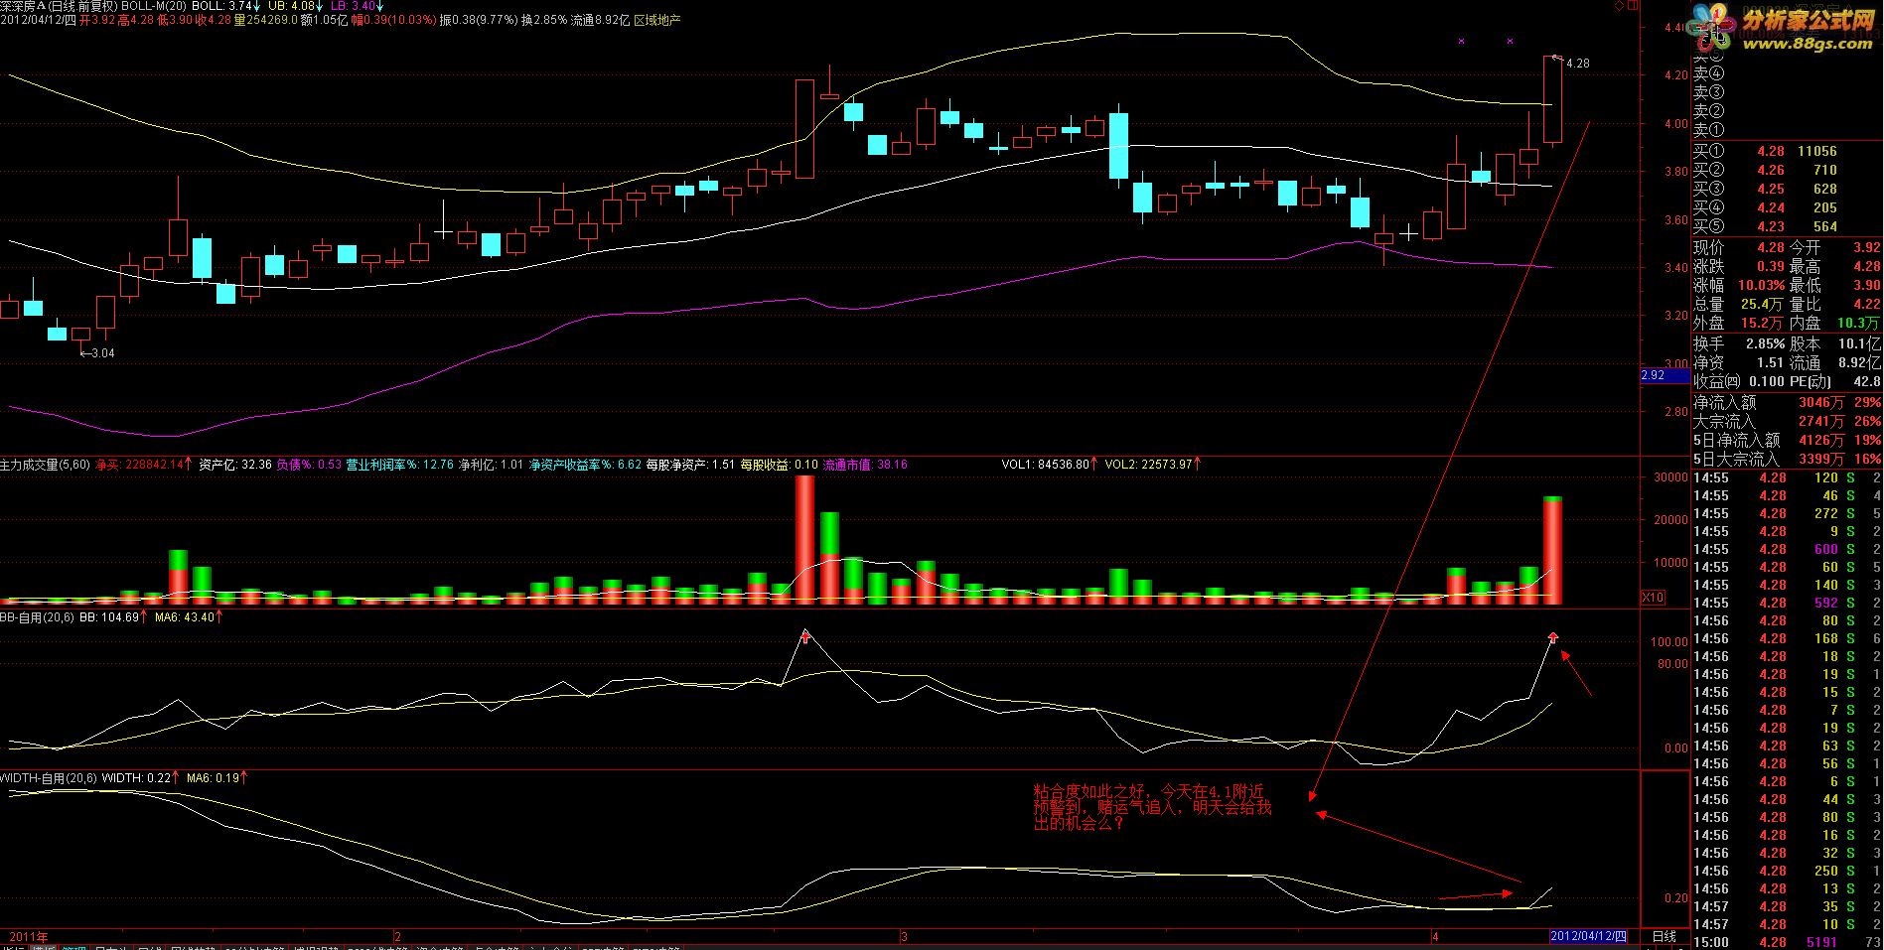Click the LB: 3.40 lower band value

click(359, 6)
